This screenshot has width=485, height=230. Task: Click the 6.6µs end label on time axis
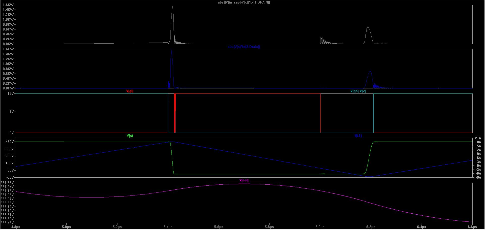[472, 227]
